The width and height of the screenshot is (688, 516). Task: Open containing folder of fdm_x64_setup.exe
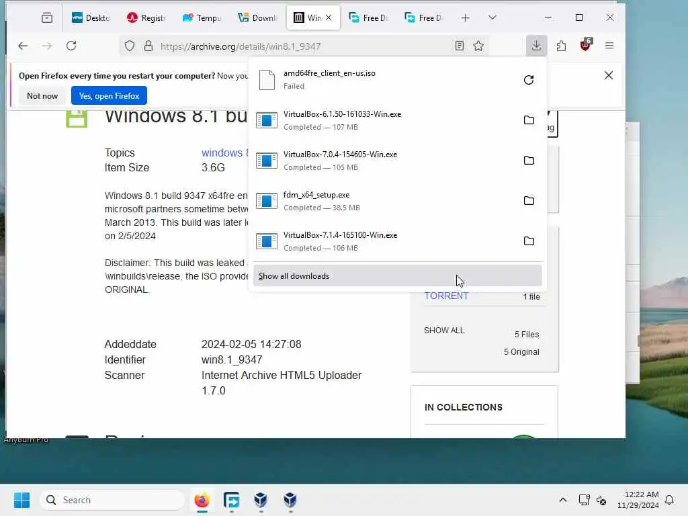tap(529, 201)
